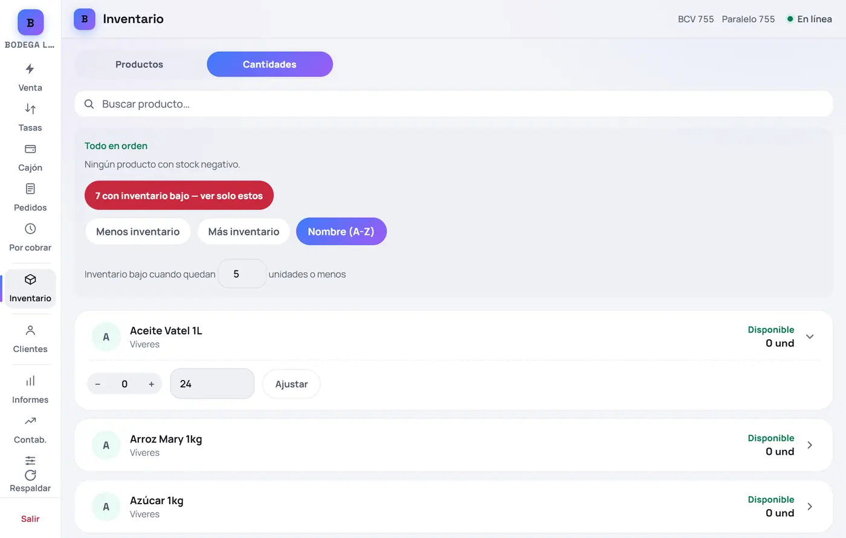This screenshot has height=538, width=846.
Task: Open Contab. with the trending line icon
Action: 30,421
